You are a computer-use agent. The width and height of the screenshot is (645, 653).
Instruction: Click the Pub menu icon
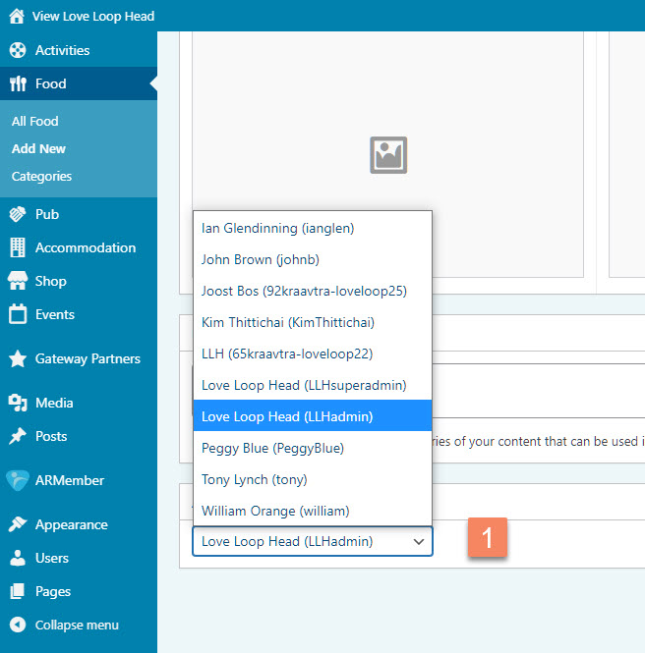click(17, 214)
